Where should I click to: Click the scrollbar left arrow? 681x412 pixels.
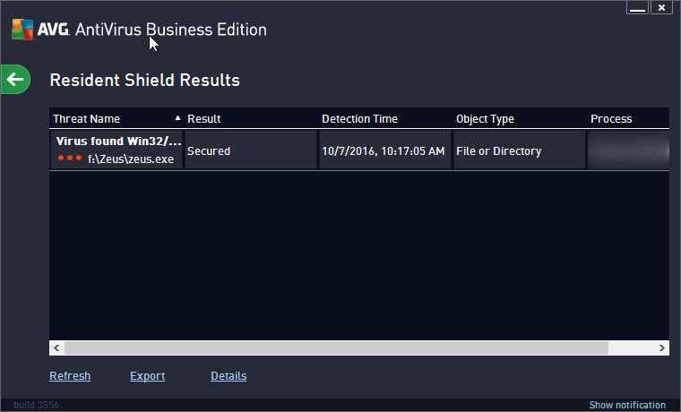tap(56, 348)
